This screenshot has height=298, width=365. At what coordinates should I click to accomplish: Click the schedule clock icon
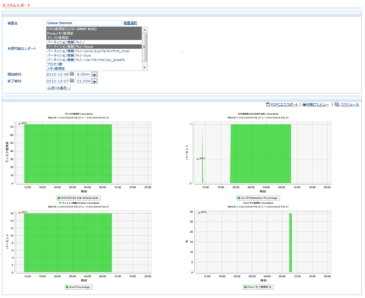[337, 105]
